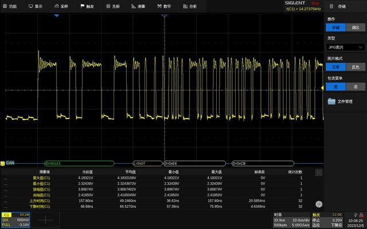Click the 下降时间(C1) fall time row label

(40, 206)
